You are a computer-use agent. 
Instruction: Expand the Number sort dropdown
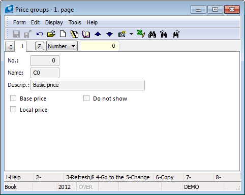click(x=62, y=46)
